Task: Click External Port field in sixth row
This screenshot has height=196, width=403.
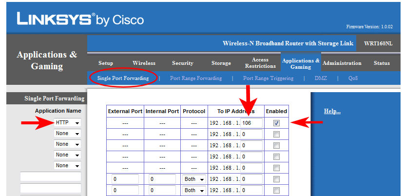Action: pyautogui.click(x=125, y=179)
